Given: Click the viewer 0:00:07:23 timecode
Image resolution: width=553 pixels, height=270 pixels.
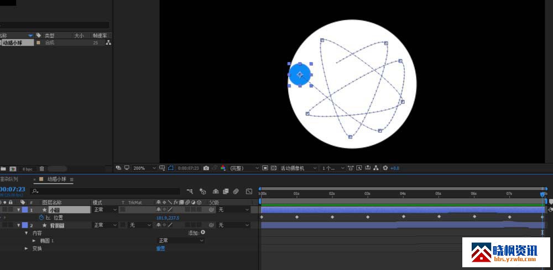Looking at the screenshot, I should tap(189, 168).
